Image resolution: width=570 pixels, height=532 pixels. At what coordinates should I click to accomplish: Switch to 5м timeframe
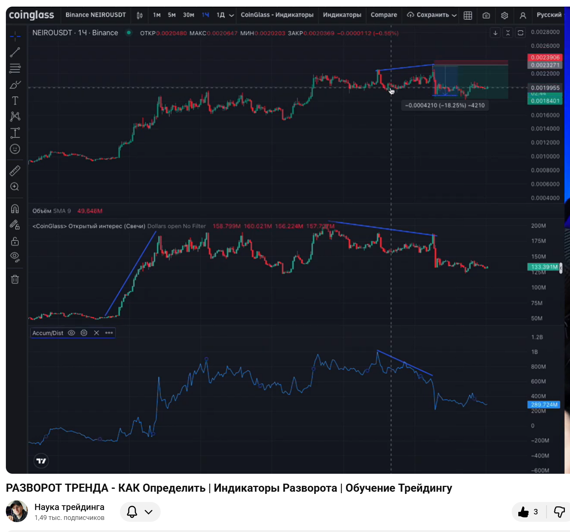pos(172,15)
